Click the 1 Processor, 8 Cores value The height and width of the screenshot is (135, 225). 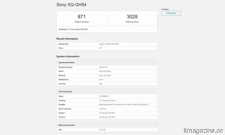click(x=107, y=101)
